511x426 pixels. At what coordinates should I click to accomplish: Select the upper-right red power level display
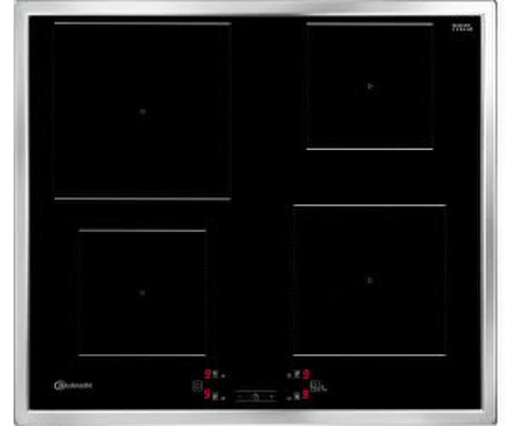pos(306,374)
